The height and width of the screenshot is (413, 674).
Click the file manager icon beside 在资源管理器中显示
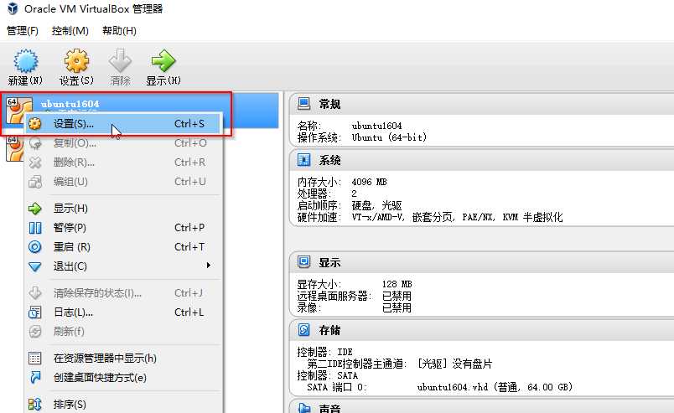point(35,359)
